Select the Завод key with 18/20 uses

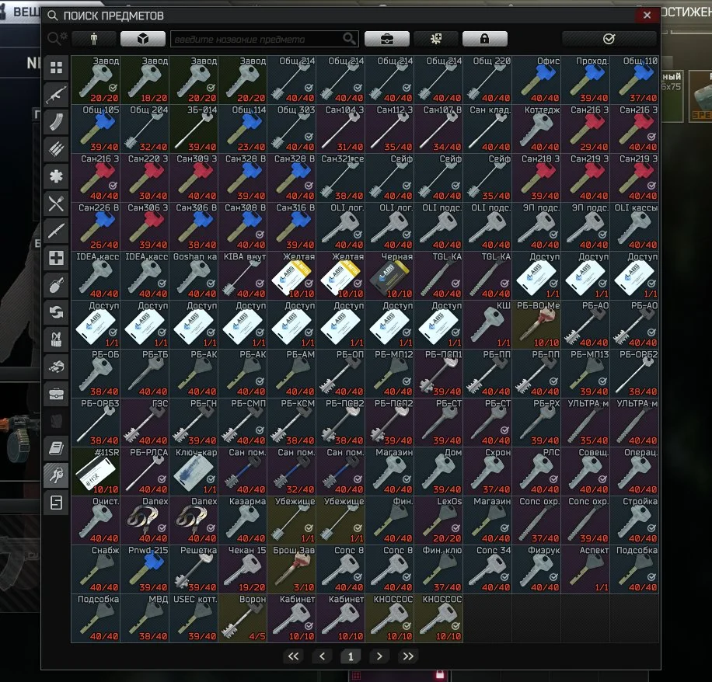click(x=145, y=80)
